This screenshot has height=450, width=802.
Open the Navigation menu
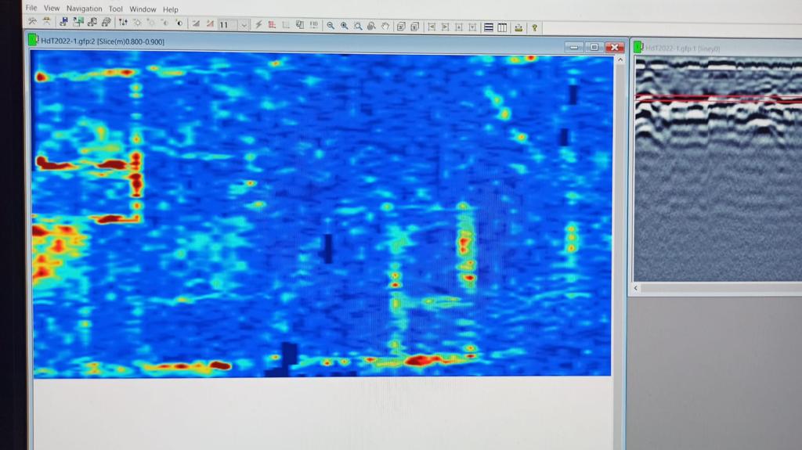click(x=84, y=9)
